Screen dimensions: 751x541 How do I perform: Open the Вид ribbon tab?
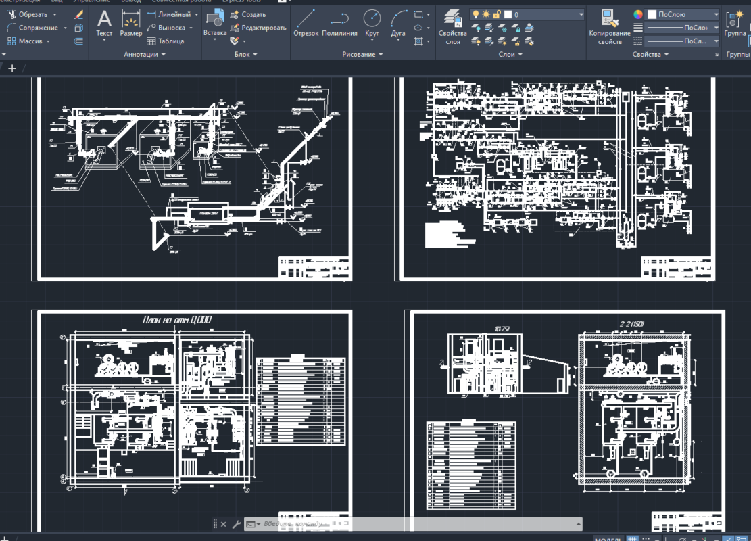point(57,1)
